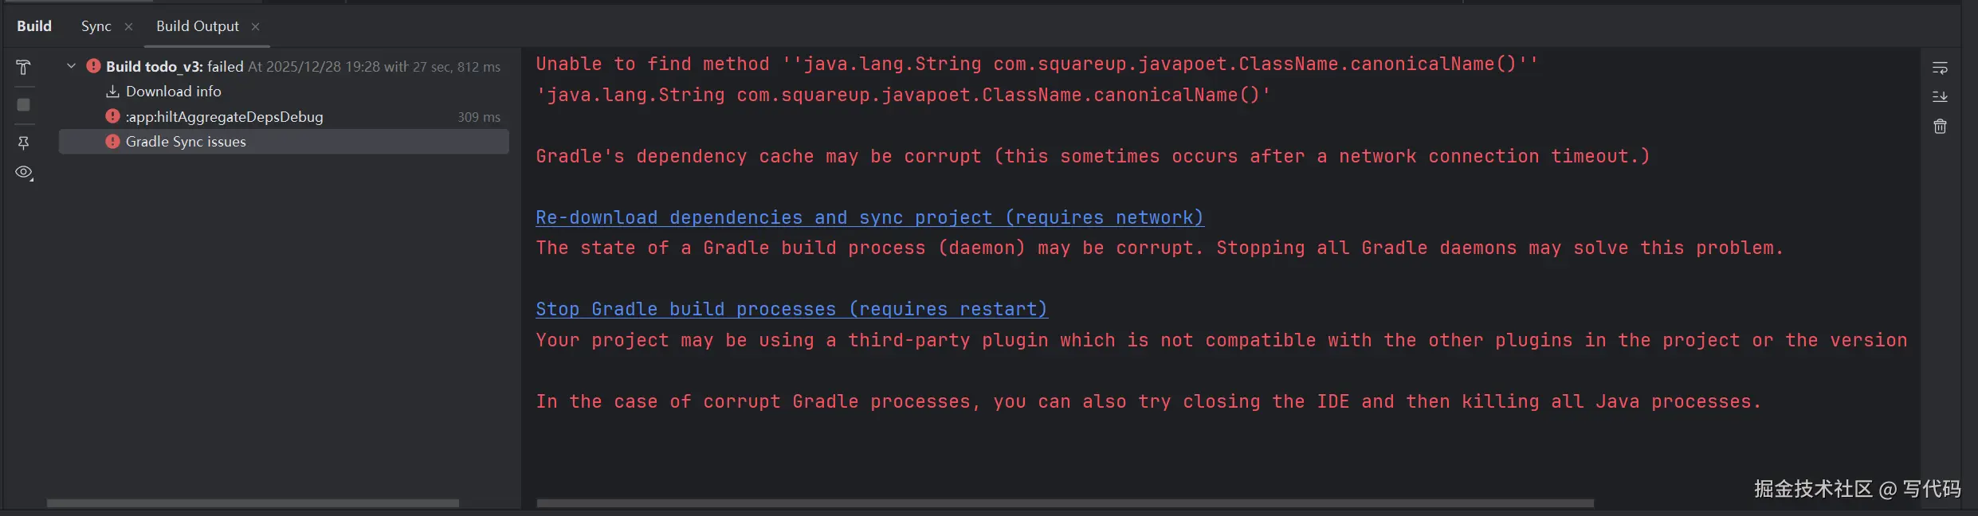Collapse the Build todo_v3 failed node
The image size is (1978, 516).
pos(71,66)
